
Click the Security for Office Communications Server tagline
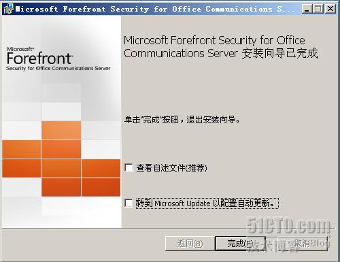[58, 68]
